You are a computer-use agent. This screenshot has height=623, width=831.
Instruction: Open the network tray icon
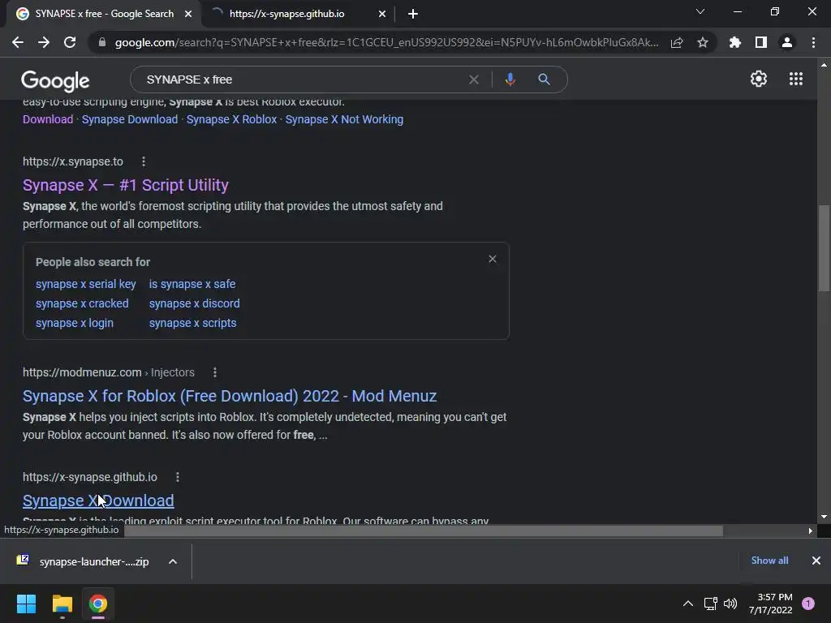[710, 604]
